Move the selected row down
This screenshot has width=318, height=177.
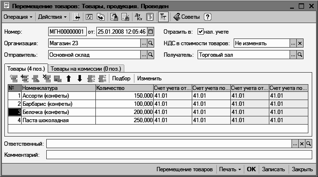79,78
